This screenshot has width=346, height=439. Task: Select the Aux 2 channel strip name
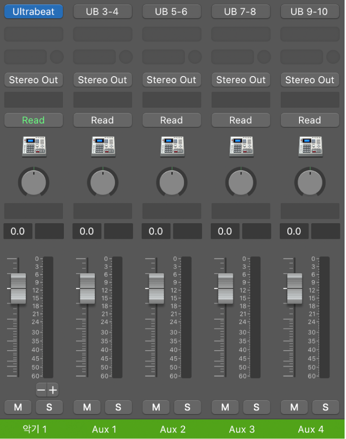pyautogui.click(x=173, y=429)
